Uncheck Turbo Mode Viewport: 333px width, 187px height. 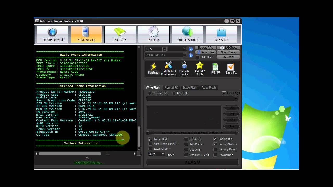tap(150, 139)
